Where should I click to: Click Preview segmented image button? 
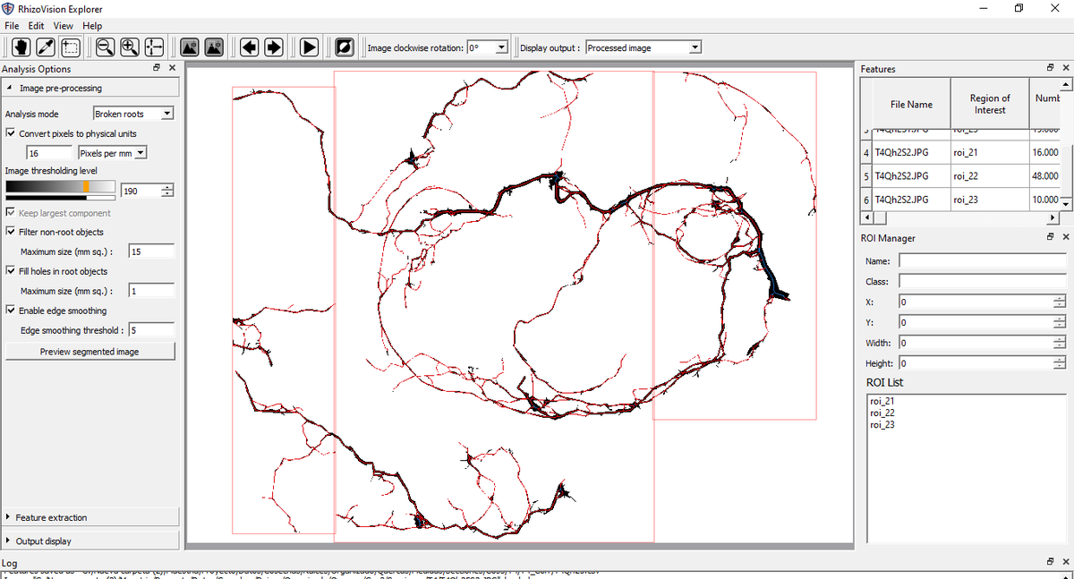coord(89,352)
